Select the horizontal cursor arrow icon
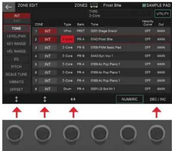 tap(73, 99)
